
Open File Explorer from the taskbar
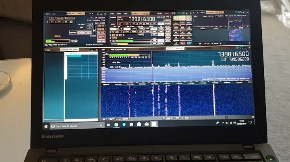(x=131, y=124)
